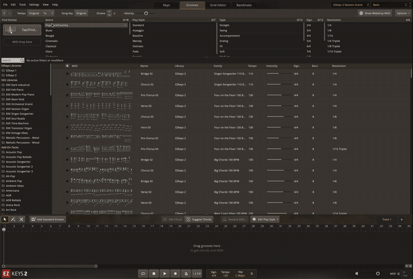Viewport: 413px width, 279px height.
Task: Click the right handle of timeline scrollbar
Action: point(96,266)
